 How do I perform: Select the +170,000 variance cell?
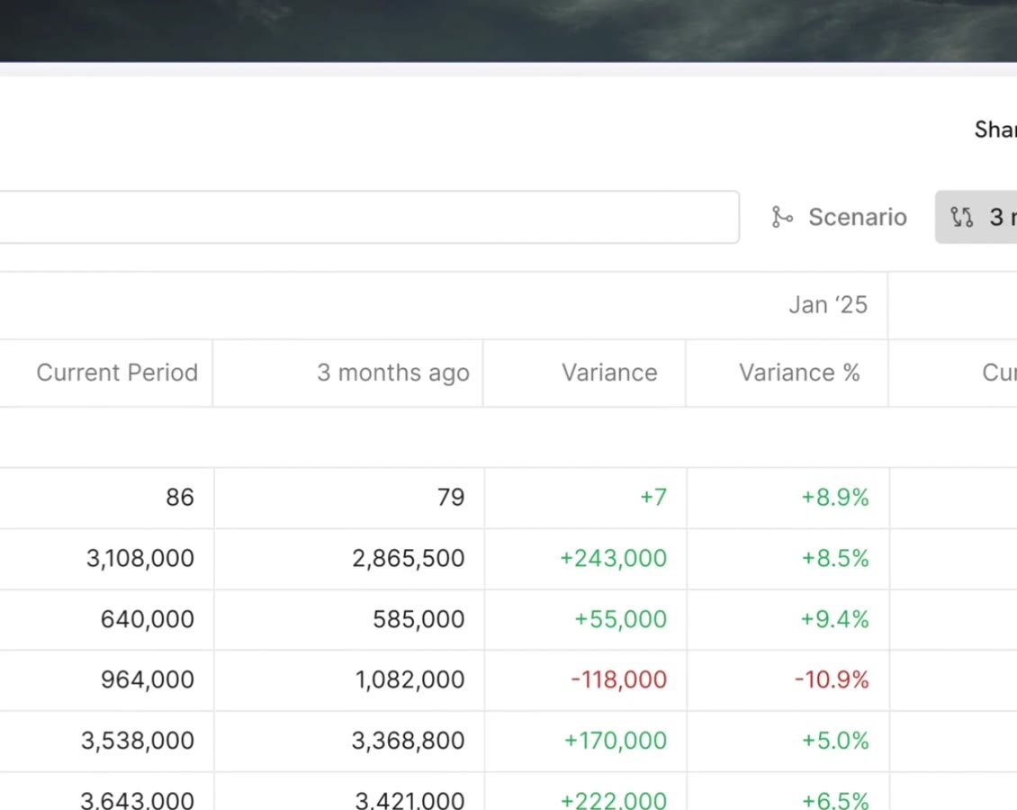(586, 741)
